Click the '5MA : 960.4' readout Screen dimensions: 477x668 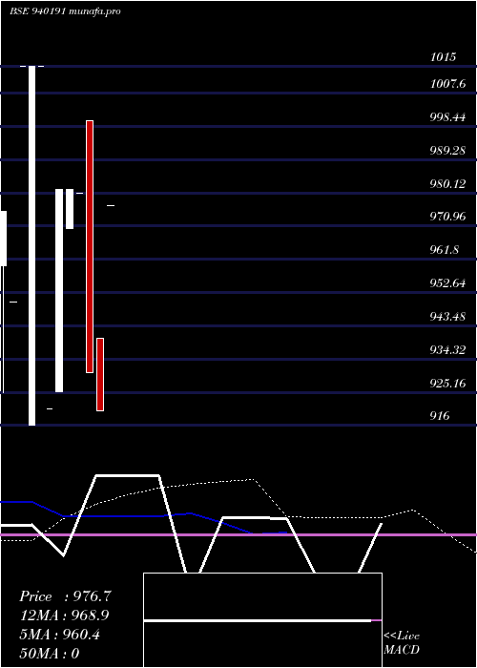pyautogui.click(x=60, y=635)
